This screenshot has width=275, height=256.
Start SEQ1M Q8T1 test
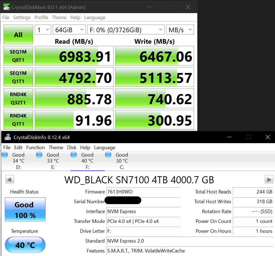coord(18,56)
